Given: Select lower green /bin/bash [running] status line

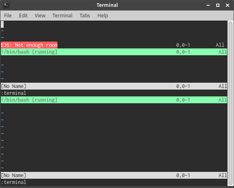Looking at the screenshot, I should coord(114,100).
